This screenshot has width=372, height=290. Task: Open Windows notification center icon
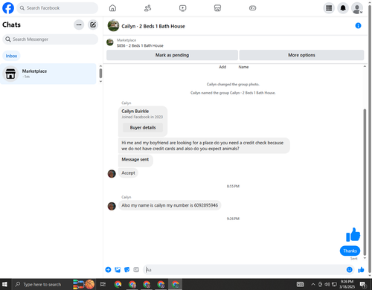[363, 285]
